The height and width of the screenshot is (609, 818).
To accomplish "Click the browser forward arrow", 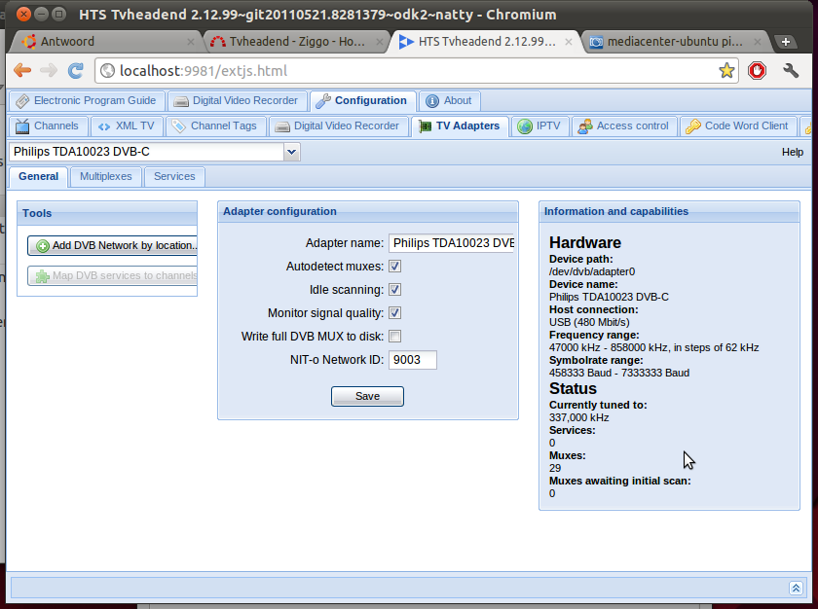I will 49,70.
